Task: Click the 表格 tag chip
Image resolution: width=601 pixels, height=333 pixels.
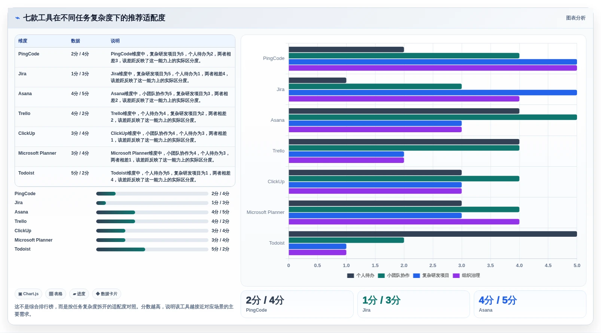Action: (56, 294)
